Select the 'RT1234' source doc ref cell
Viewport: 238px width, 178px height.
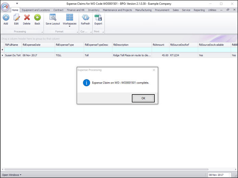184,55
